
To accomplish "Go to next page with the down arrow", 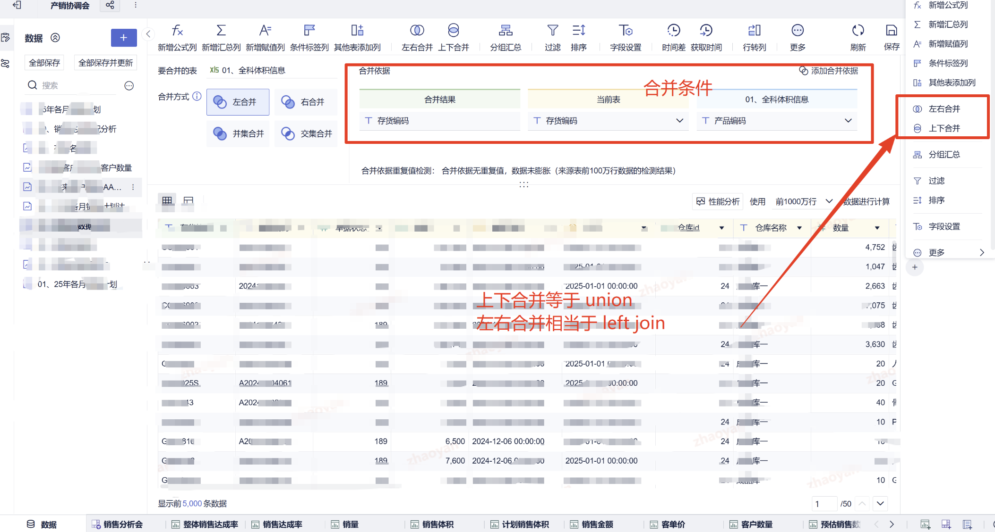I will (881, 503).
